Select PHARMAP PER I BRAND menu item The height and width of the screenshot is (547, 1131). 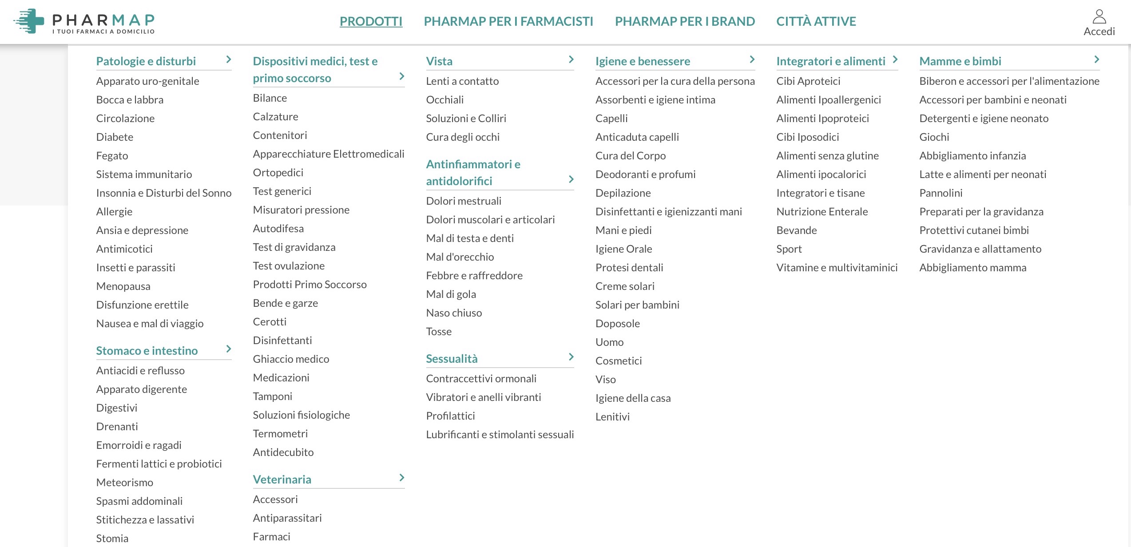pyautogui.click(x=684, y=21)
